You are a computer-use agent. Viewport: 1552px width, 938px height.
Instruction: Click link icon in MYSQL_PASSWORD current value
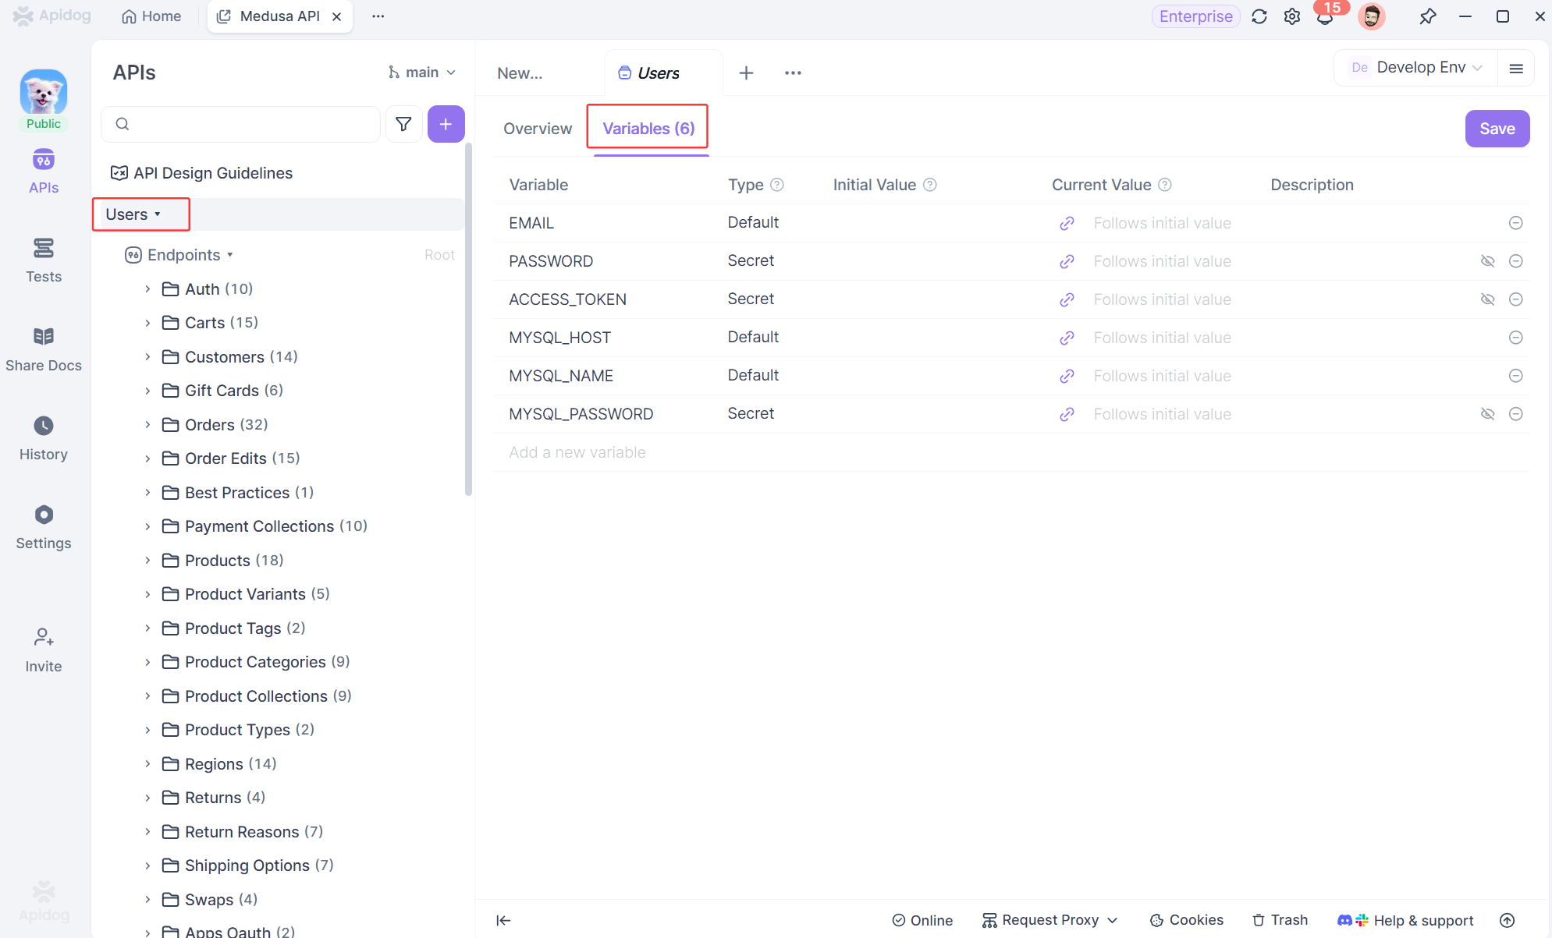click(x=1067, y=414)
